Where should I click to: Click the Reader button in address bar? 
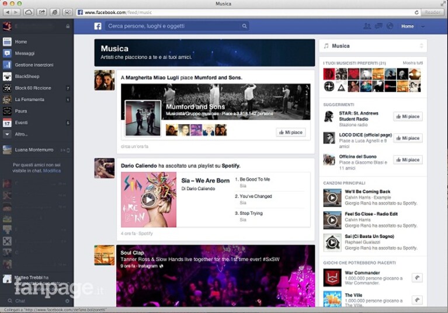tap(433, 12)
